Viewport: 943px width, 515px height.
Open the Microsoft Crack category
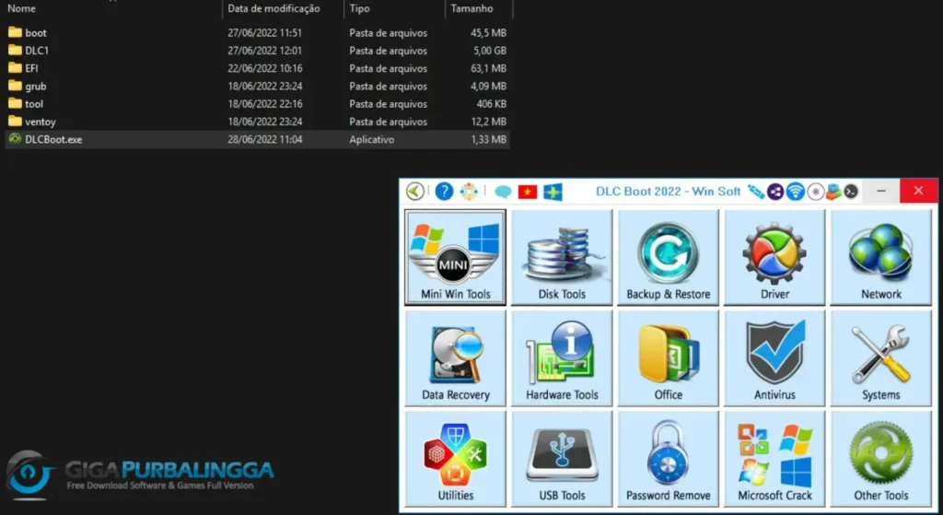point(774,459)
